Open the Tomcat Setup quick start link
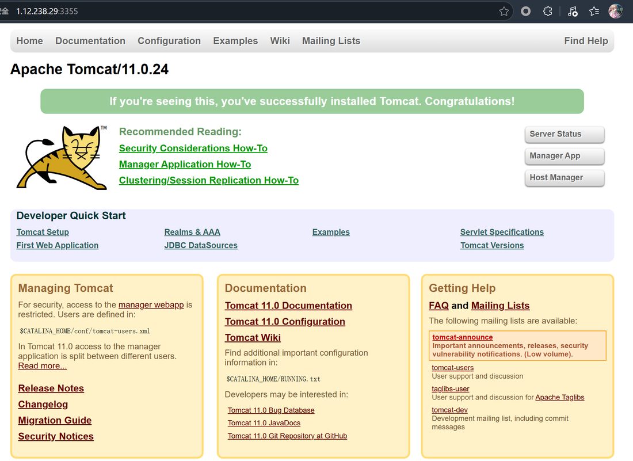The width and height of the screenshot is (633, 461). click(x=43, y=232)
